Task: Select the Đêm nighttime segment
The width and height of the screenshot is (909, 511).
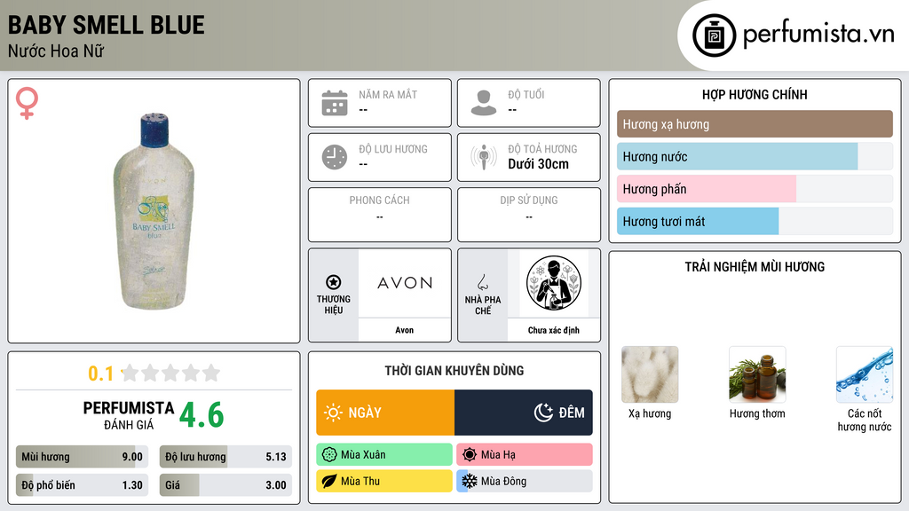Action: [524, 413]
